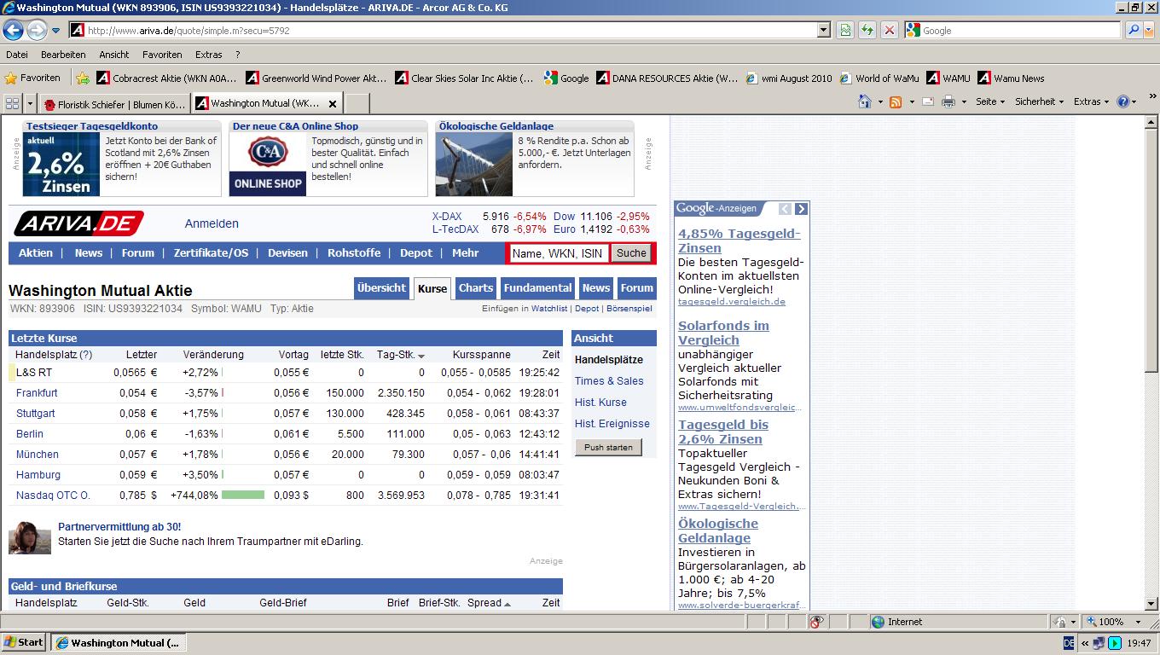Open the tab list dropdown arrow
The width and height of the screenshot is (1160, 655).
pos(31,103)
